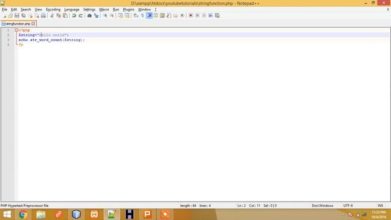Open the Plugins menu
The image size is (391, 220).
click(128, 10)
